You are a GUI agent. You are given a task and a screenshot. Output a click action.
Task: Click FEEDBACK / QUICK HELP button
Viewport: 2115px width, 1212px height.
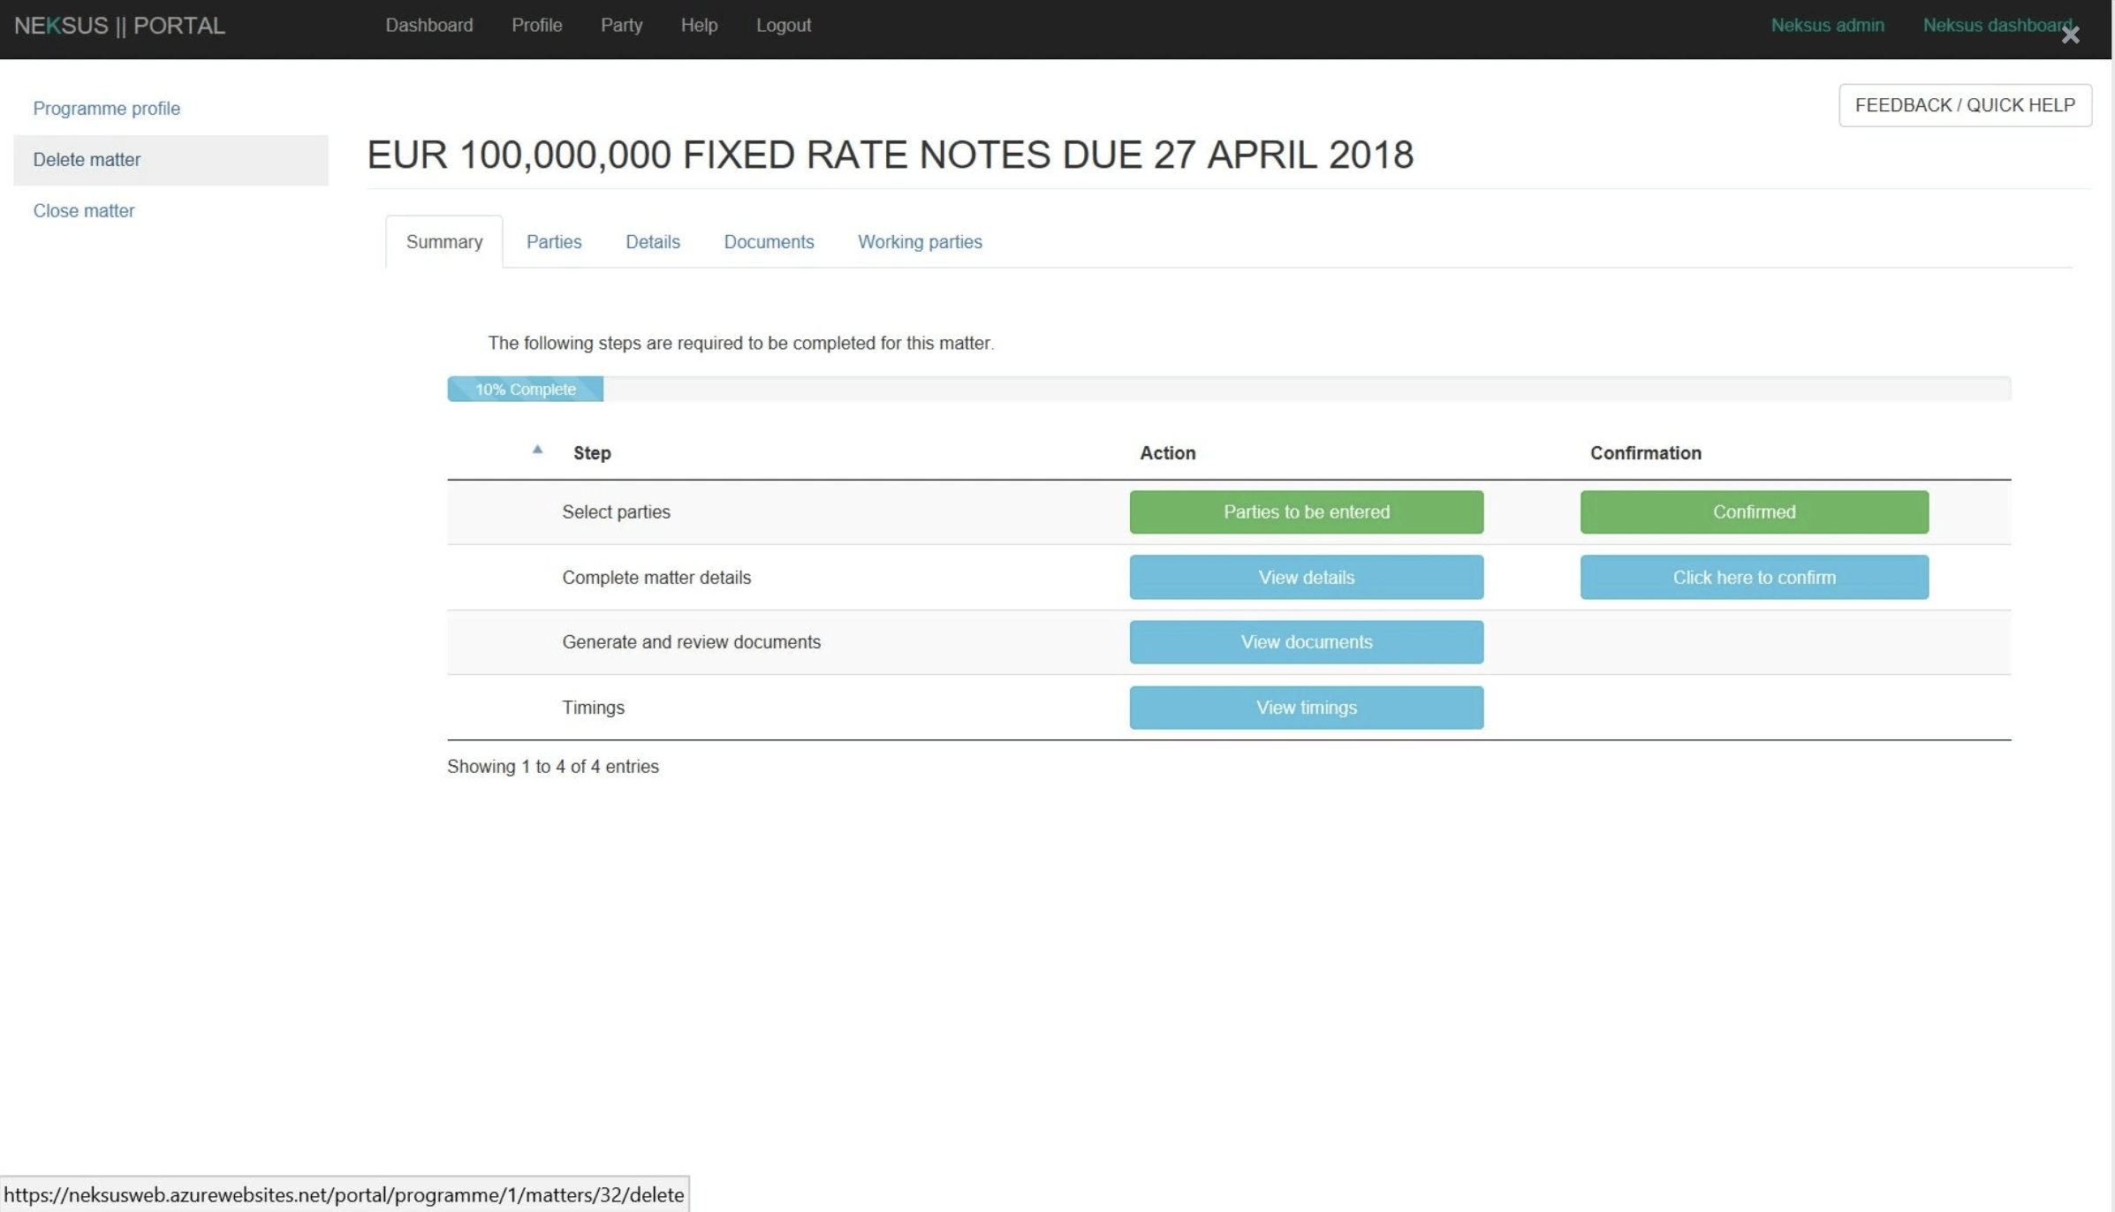pos(1965,105)
